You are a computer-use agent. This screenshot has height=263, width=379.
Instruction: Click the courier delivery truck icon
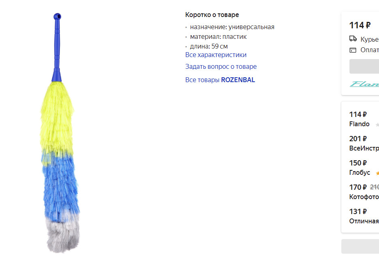point(353,39)
